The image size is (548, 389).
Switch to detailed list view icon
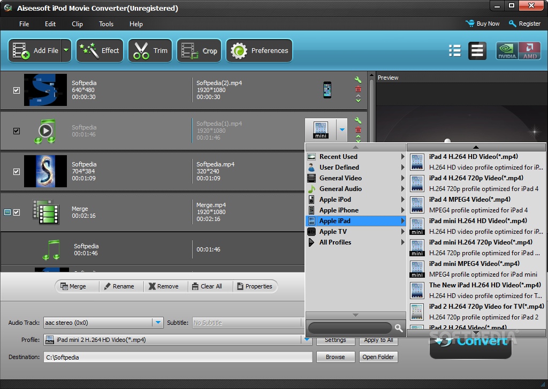point(477,51)
